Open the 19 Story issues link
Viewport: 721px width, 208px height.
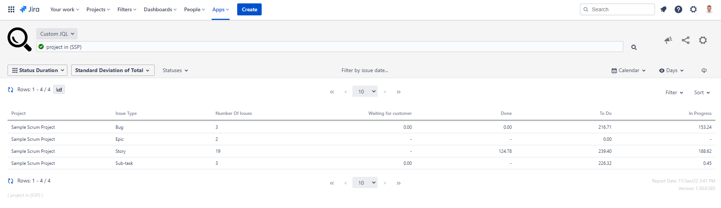[218, 151]
